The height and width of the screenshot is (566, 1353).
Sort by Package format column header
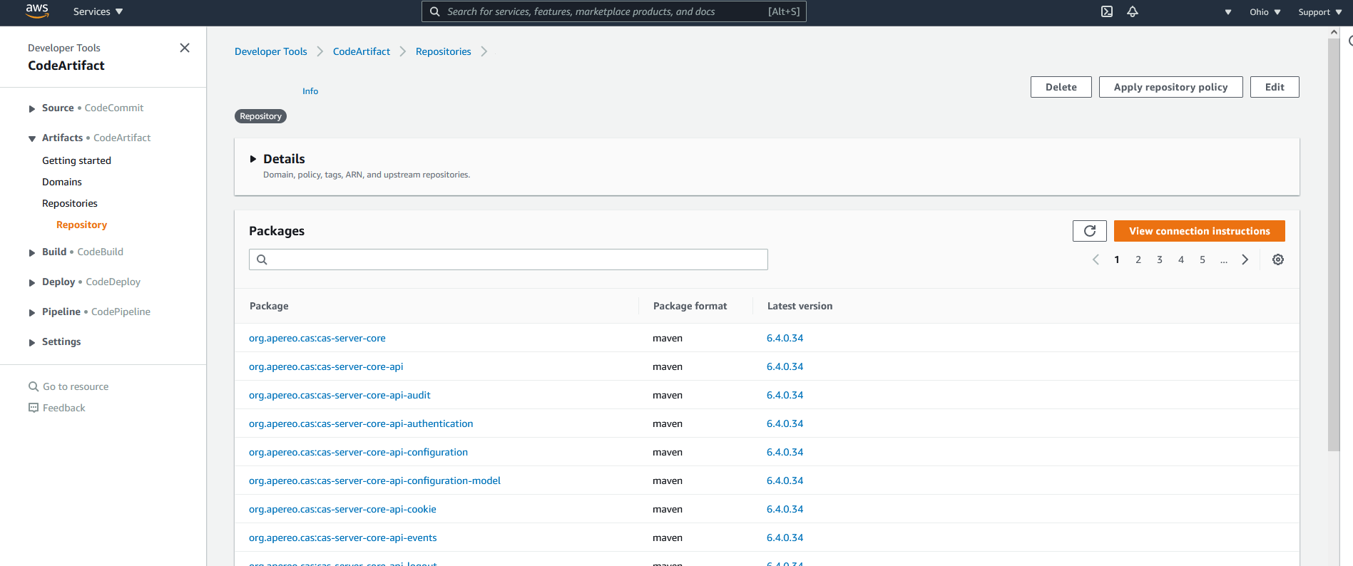pos(690,306)
